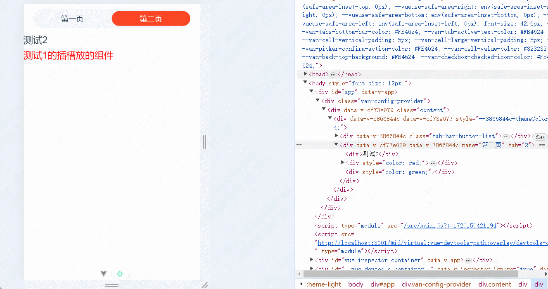Click the red 测试1的插槽放的组件 text
Screen dimensions: 548x289
68,55
